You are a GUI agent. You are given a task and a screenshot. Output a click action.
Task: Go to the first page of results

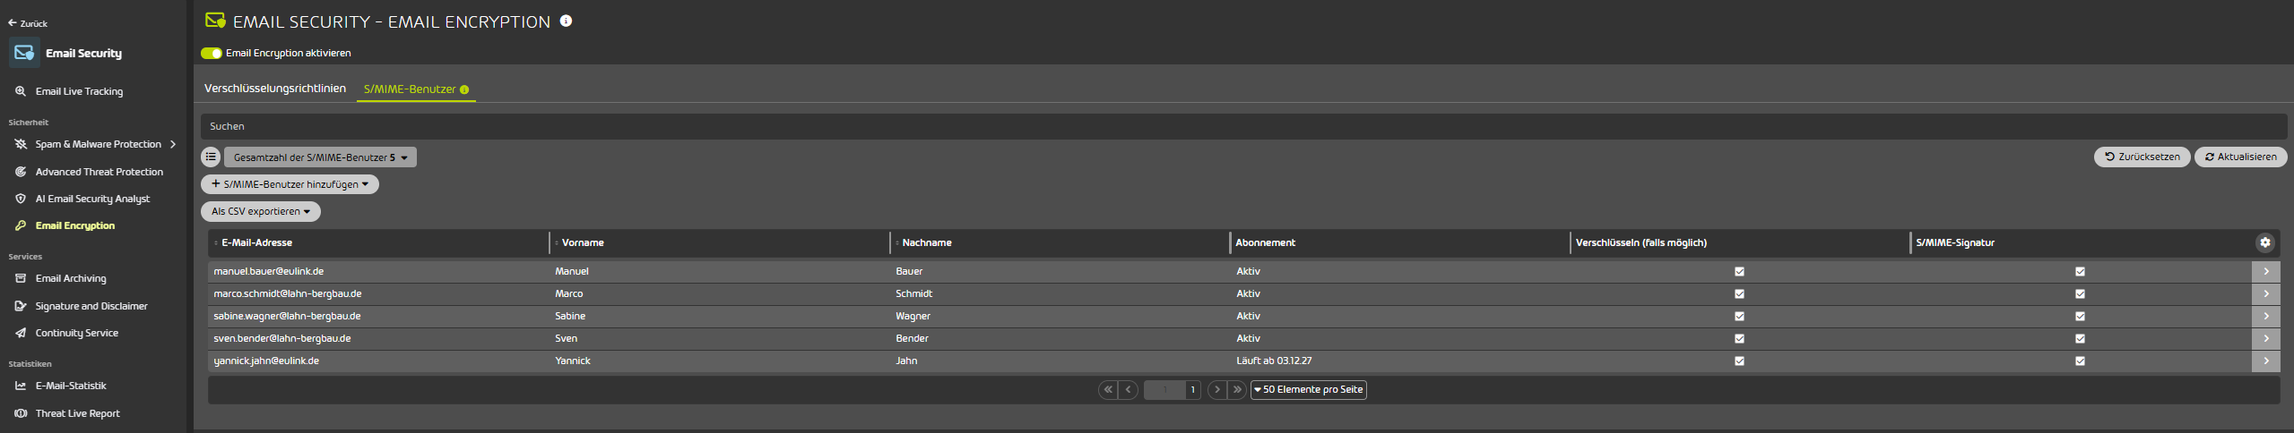[x=1108, y=390]
